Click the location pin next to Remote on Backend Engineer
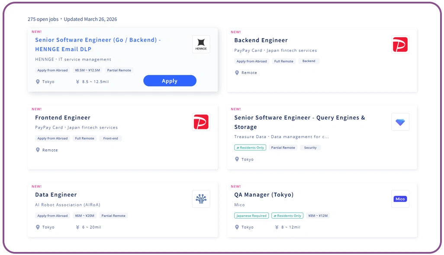This screenshot has height=255, width=444. pyautogui.click(x=237, y=73)
